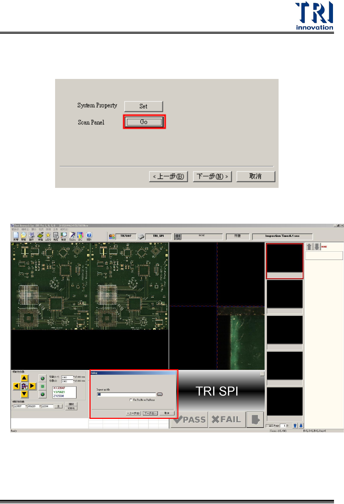The image size is (344, 504).
Task: Click the PASS button
Action: click(189, 420)
